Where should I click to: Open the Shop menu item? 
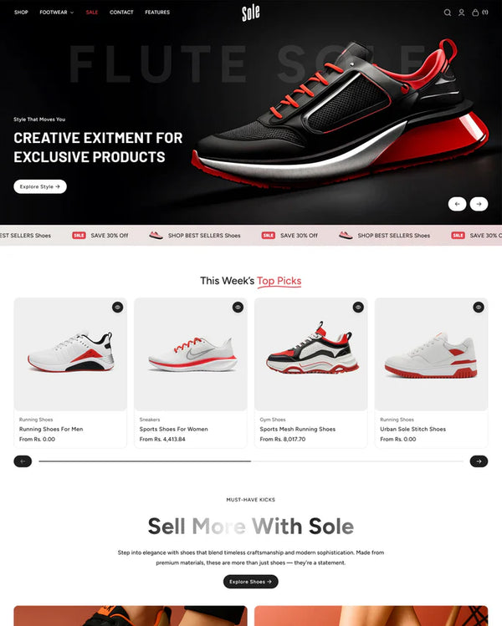coord(21,13)
